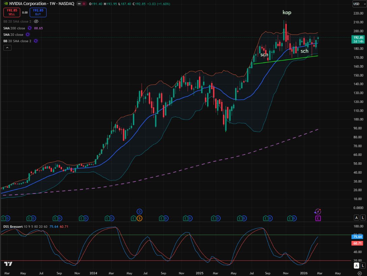Viewport: 367px width, 276px height.
Task: Click the dividend D marker above the S marker
Action: [140, 212]
